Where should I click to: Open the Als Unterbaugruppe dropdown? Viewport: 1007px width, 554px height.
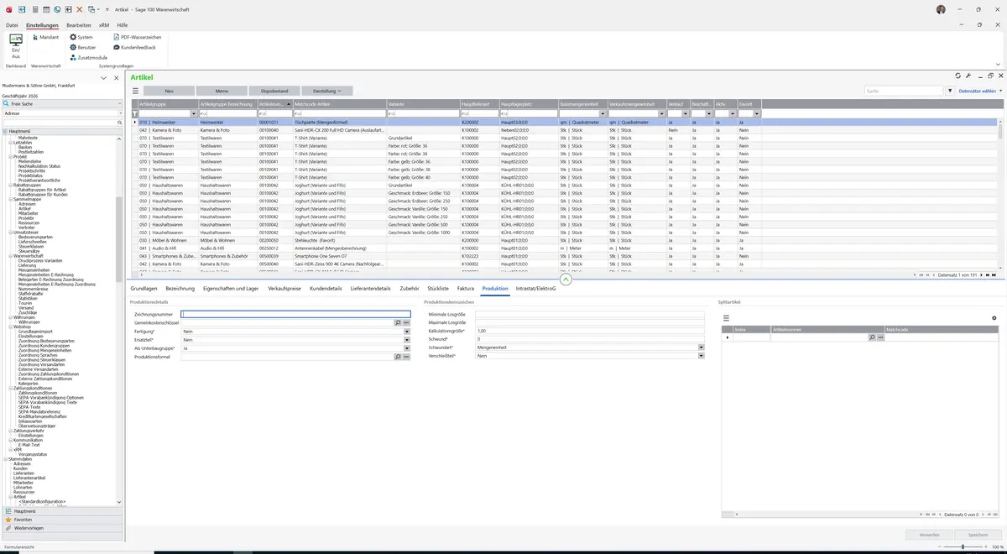[408, 348]
